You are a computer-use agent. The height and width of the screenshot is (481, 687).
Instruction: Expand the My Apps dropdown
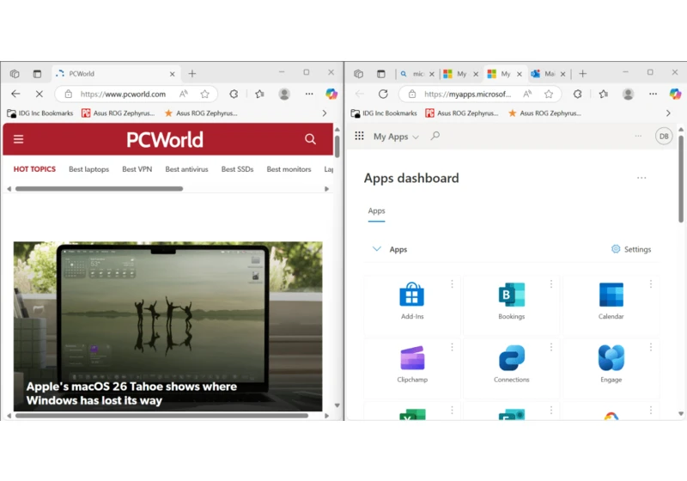pos(396,137)
